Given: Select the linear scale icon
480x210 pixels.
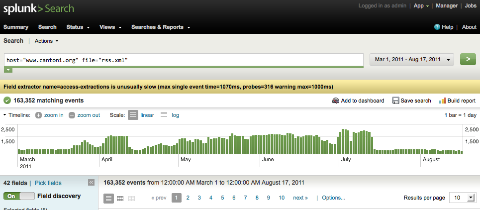Looking at the screenshot, I should [133, 115].
